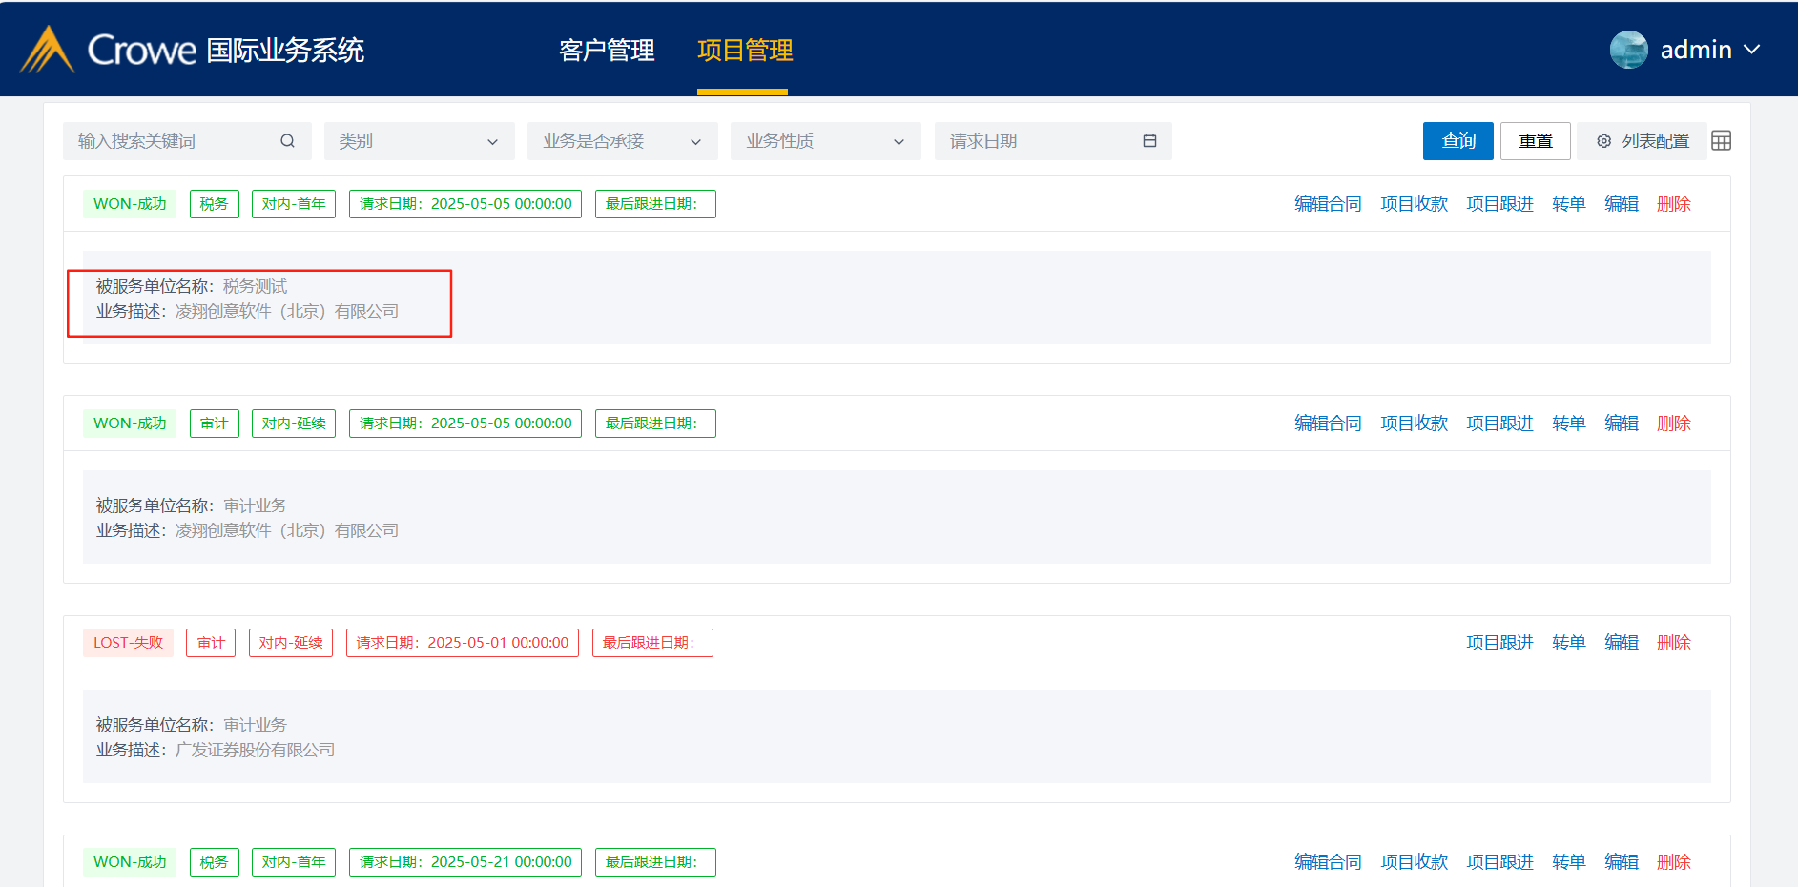Click 删除 in the LOST-失败 row
The image size is (1798, 887).
pos(1674,643)
